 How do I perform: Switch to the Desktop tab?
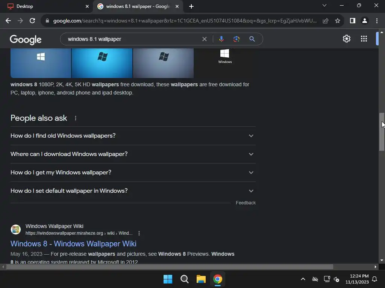(x=47, y=6)
